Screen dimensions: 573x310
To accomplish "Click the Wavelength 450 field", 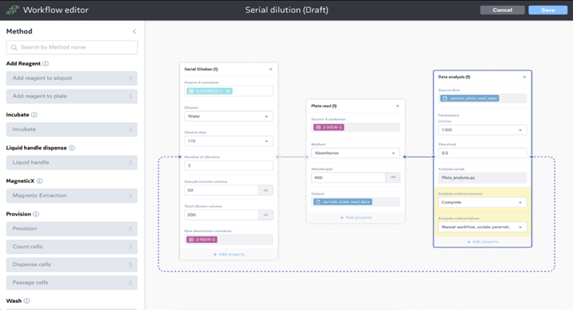I will (x=348, y=177).
